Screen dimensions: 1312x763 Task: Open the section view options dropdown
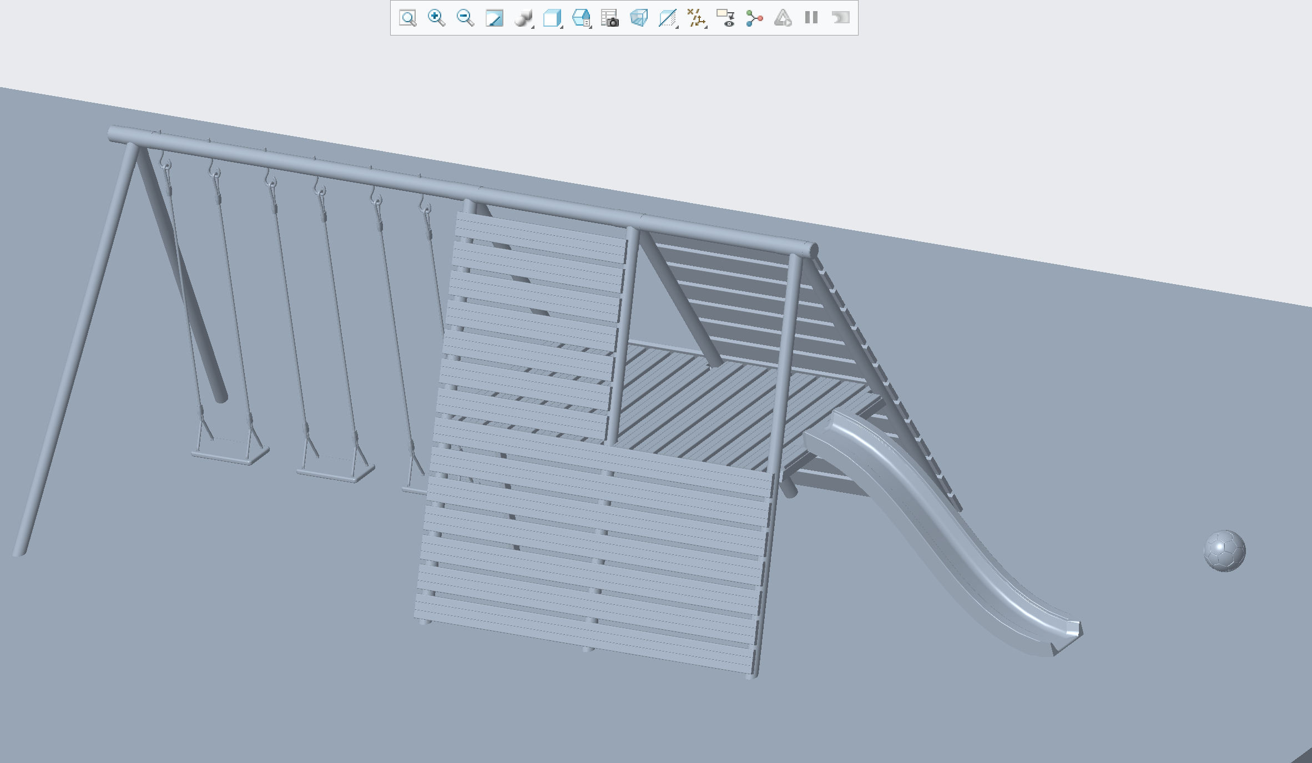point(668,18)
